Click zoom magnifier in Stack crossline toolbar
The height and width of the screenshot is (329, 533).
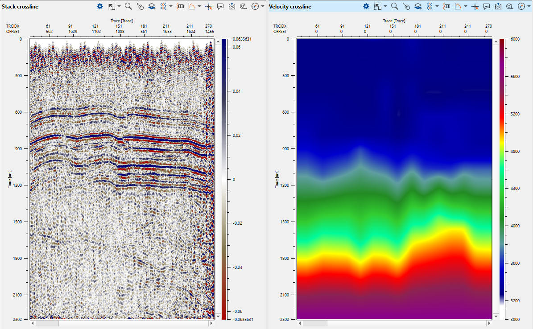click(128, 6)
